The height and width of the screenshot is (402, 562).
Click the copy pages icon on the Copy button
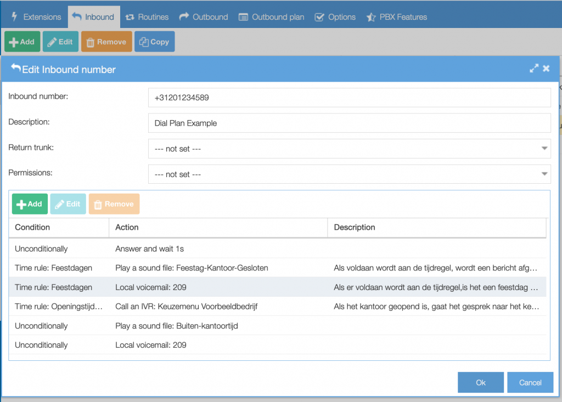[x=144, y=41]
